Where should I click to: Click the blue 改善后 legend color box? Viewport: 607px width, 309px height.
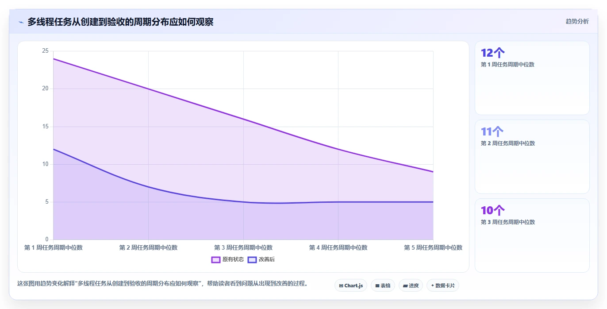tap(252, 259)
